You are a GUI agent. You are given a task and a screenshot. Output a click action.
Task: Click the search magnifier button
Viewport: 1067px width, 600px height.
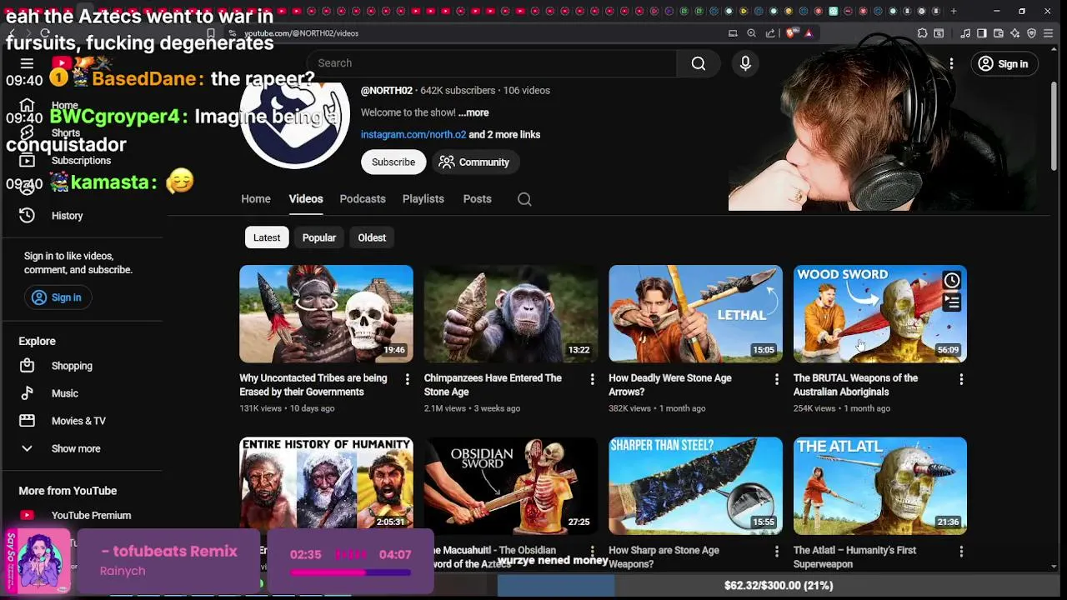coord(699,63)
